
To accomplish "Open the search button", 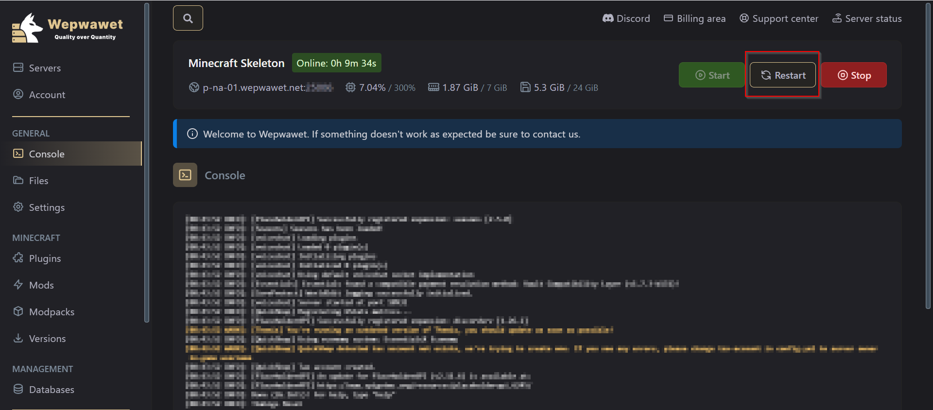I will [x=188, y=18].
